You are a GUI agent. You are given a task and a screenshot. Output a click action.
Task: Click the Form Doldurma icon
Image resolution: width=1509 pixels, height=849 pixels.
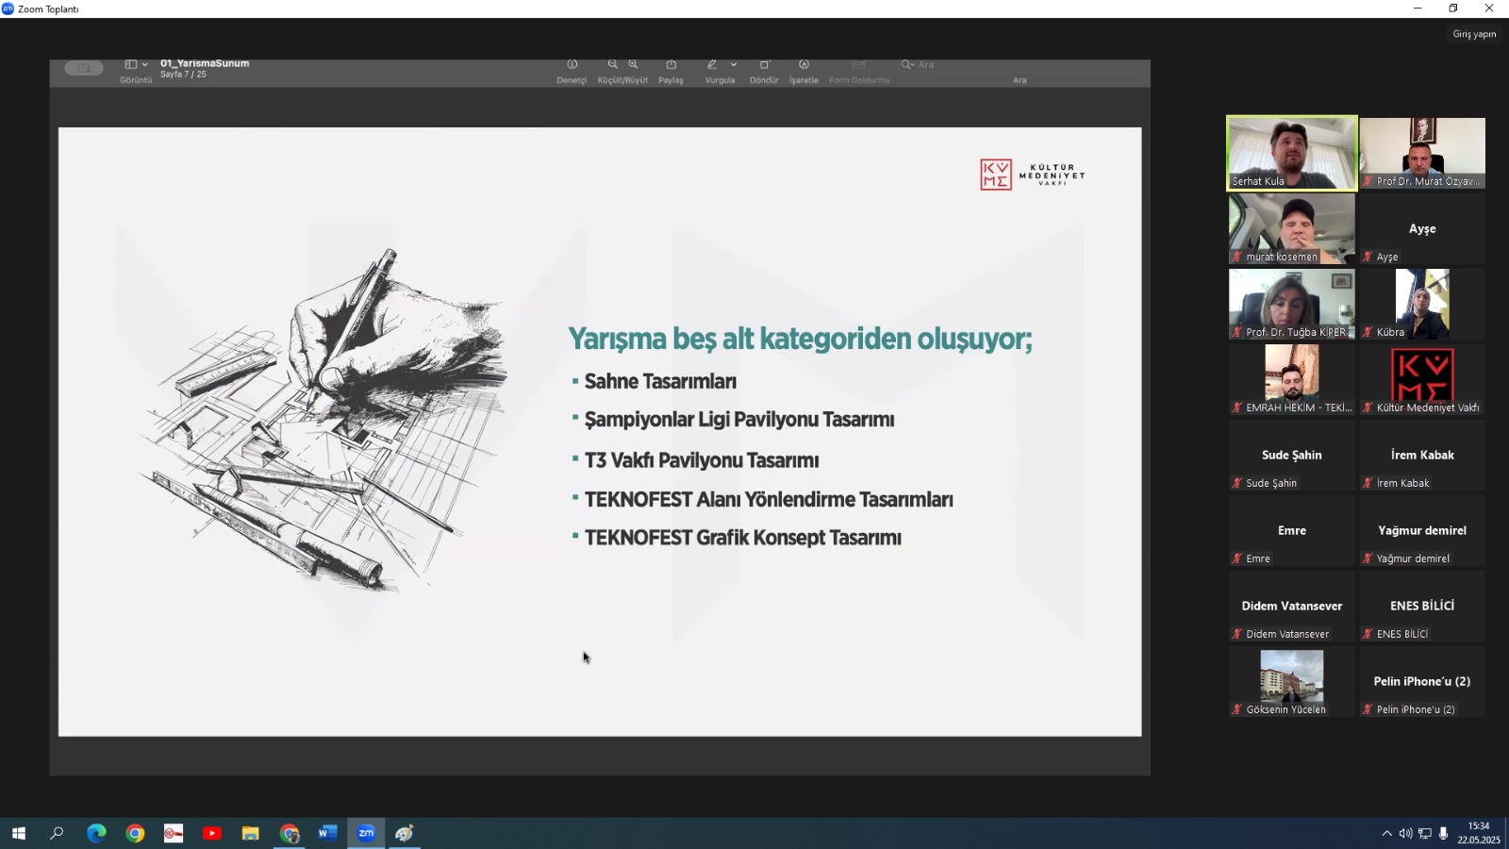pyautogui.click(x=859, y=64)
